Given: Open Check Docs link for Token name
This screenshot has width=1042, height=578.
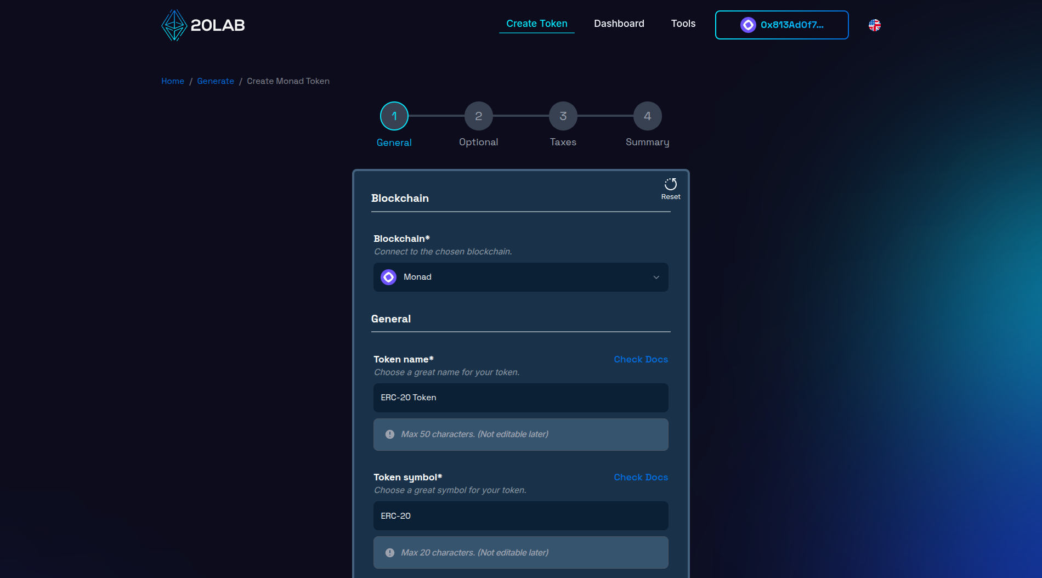Looking at the screenshot, I should 641,359.
